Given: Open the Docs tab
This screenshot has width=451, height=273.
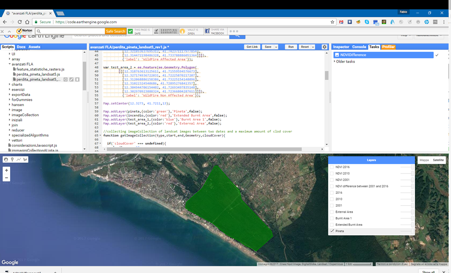Looking at the screenshot, I should [21, 47].
